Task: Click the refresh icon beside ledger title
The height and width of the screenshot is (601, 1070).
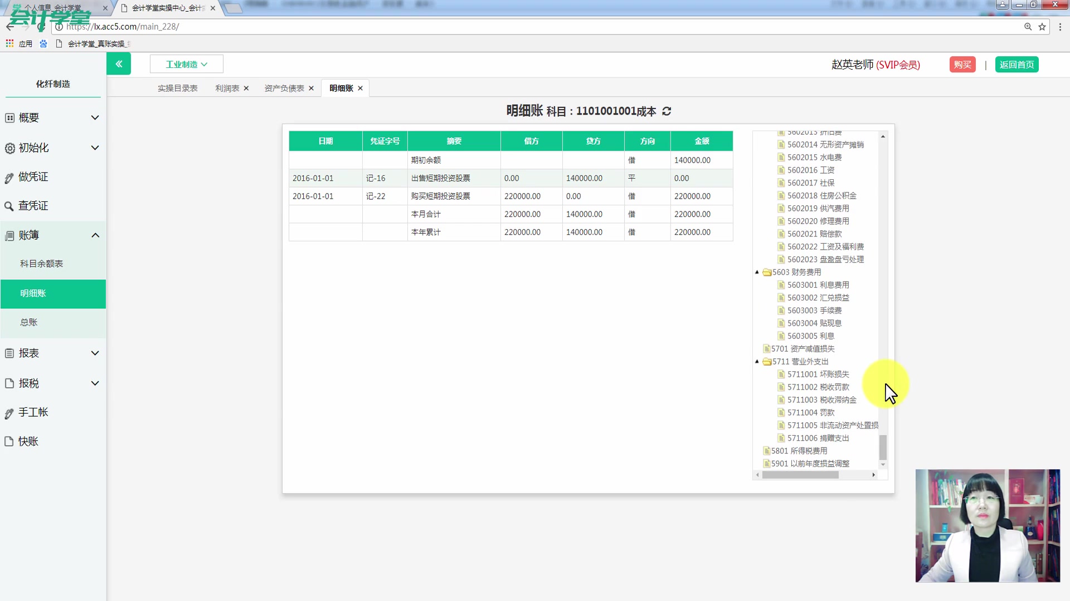Action: pos(667,111)
